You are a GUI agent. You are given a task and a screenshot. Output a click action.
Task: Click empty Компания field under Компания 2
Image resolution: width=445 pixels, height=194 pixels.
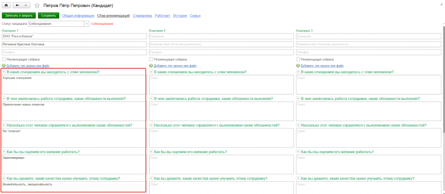click(x=221, y=36)
